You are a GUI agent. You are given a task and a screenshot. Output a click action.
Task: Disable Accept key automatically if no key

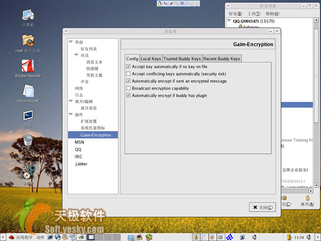coord(128,66)
